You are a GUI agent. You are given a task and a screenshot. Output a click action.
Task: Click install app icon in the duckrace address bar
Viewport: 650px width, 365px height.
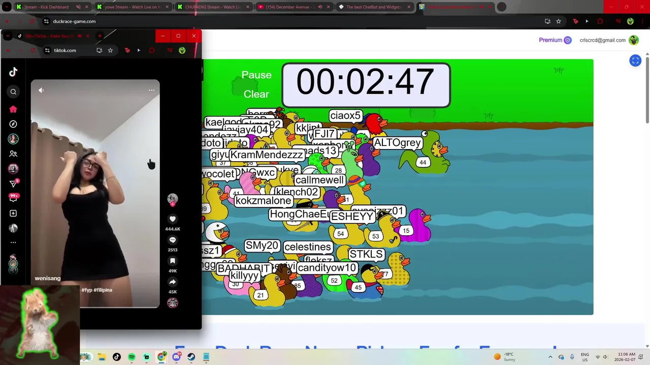point(547,21)
